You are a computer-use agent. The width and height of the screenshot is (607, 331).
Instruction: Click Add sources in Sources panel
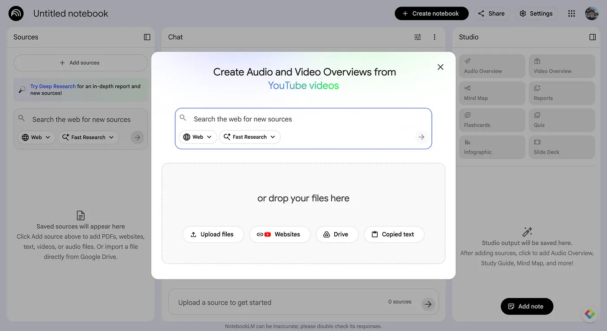[81, 63]
